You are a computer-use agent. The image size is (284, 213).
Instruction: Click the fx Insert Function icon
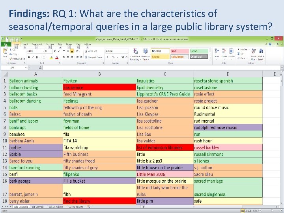pos(40,68)
